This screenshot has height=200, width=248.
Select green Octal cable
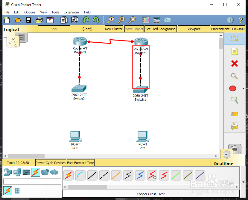[176, 175]
